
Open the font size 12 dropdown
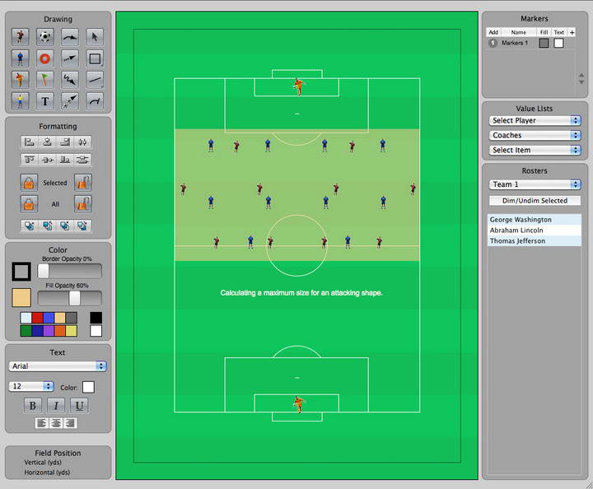[x=31, y=386]
